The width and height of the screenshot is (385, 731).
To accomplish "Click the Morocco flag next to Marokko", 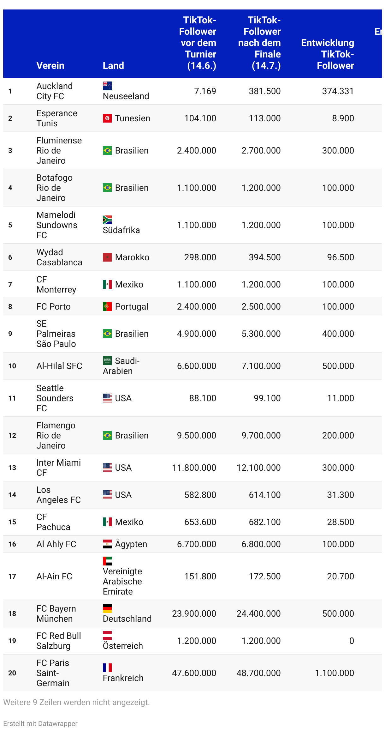I will pos(107,257).
